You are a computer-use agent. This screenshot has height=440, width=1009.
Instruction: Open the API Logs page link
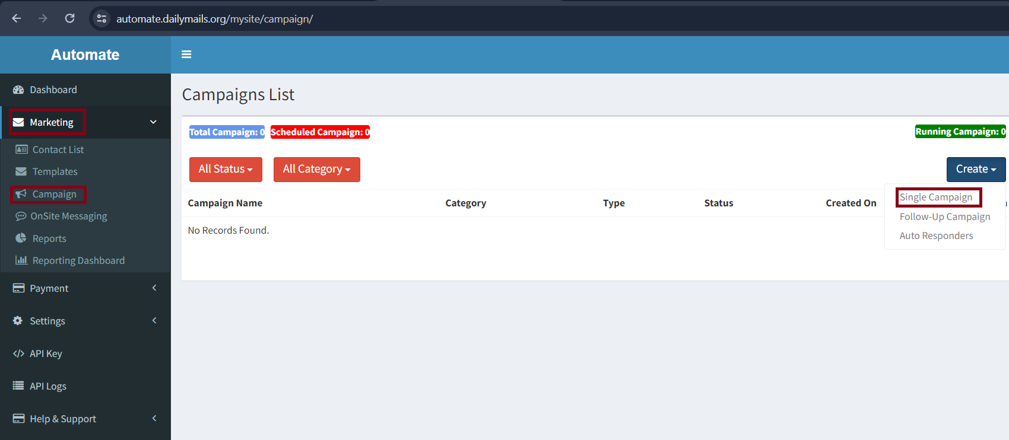47,386
